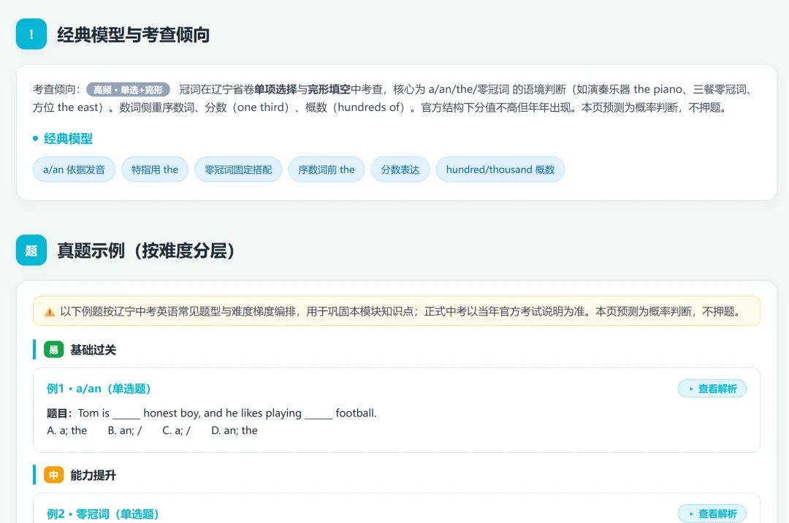
Task: Click the 高频·单选+完形 badge
Action: [129, 90]
